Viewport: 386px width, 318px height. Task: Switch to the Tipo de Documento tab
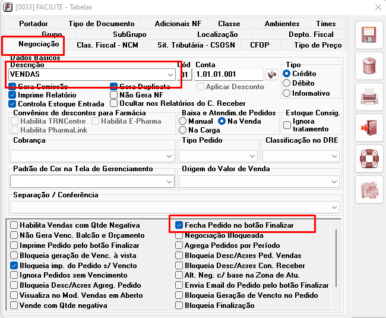(102, 24)
